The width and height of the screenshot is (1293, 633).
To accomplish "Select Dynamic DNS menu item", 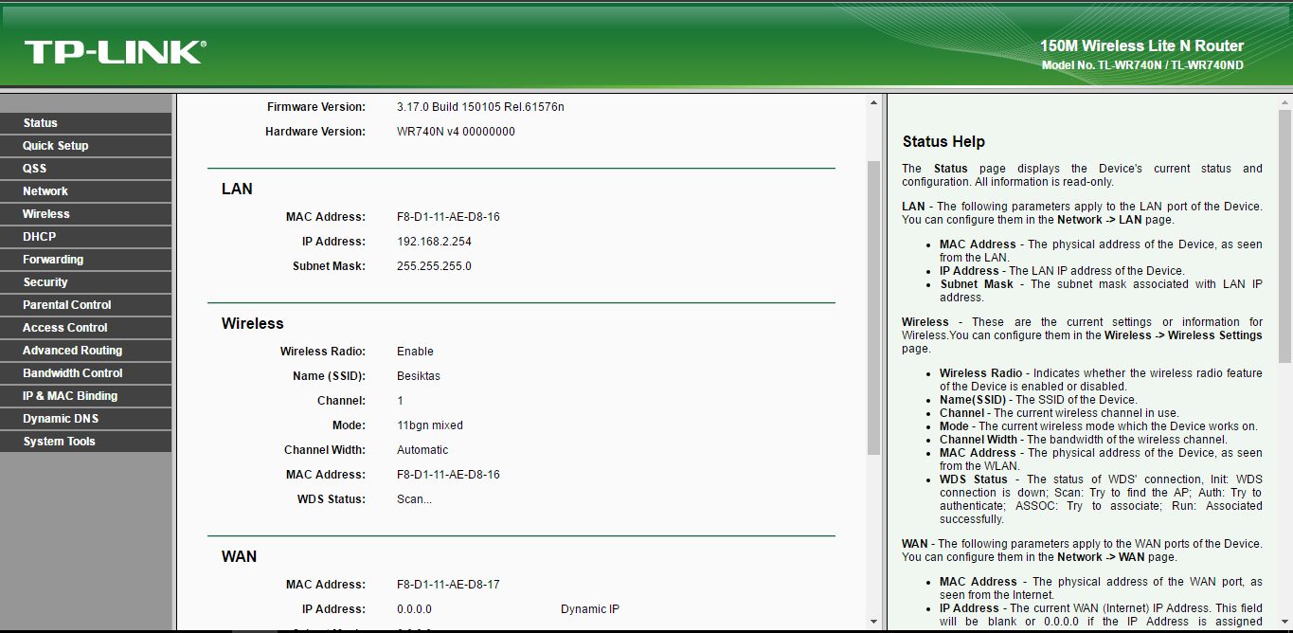I will click(86, 419).
